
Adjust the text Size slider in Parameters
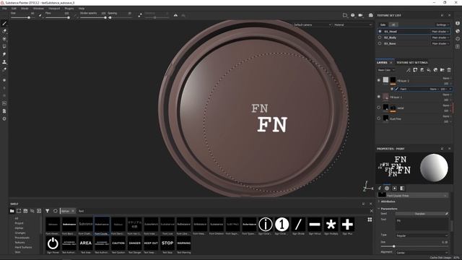click(x=414, y=246)
